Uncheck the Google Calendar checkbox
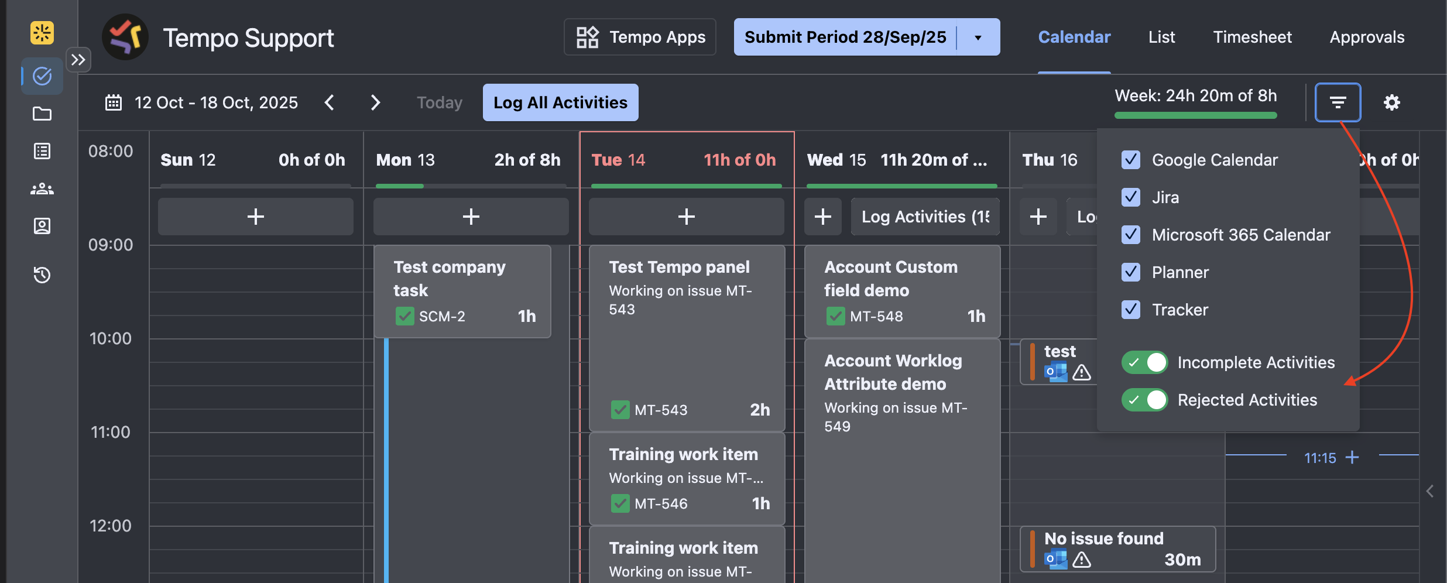 [x=1130, y=160]
